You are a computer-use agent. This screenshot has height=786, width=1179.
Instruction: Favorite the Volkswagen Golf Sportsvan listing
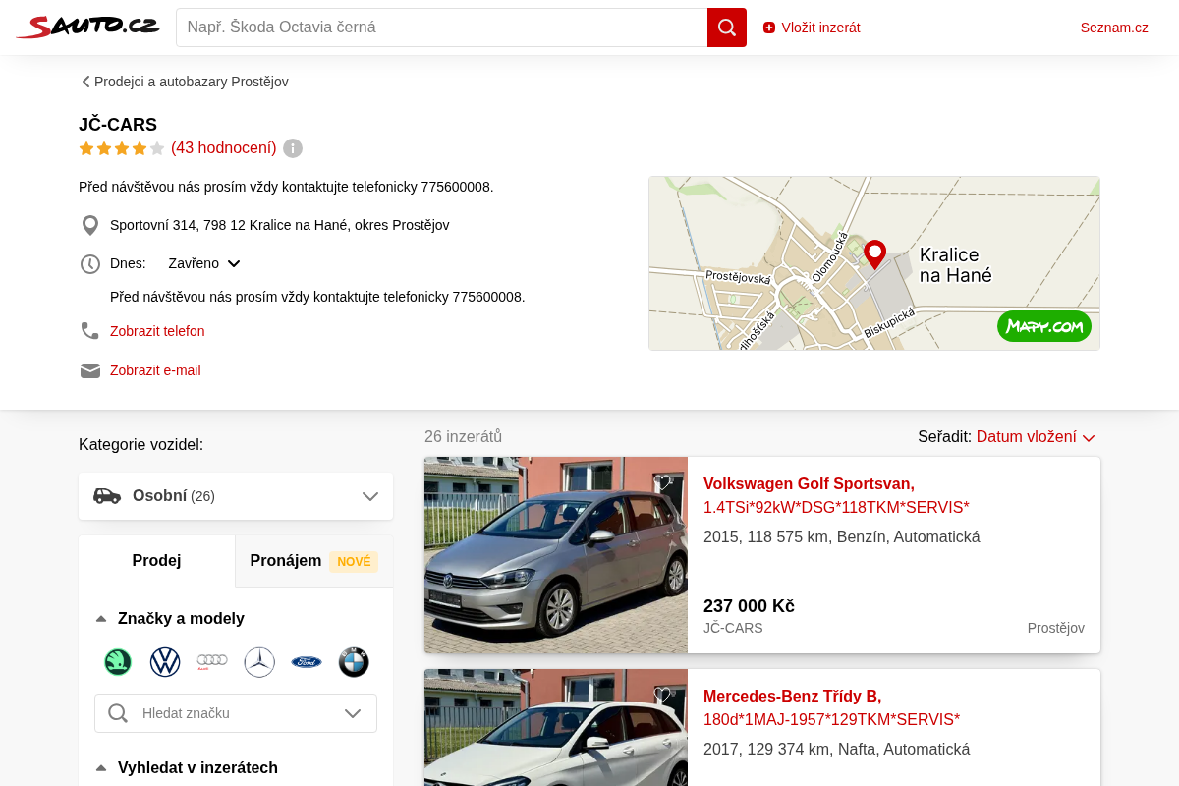[x=663, y=482]
